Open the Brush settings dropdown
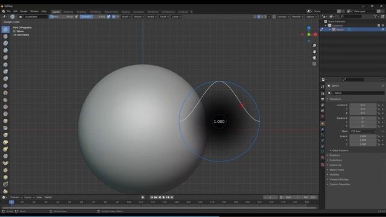 (126, 17)
